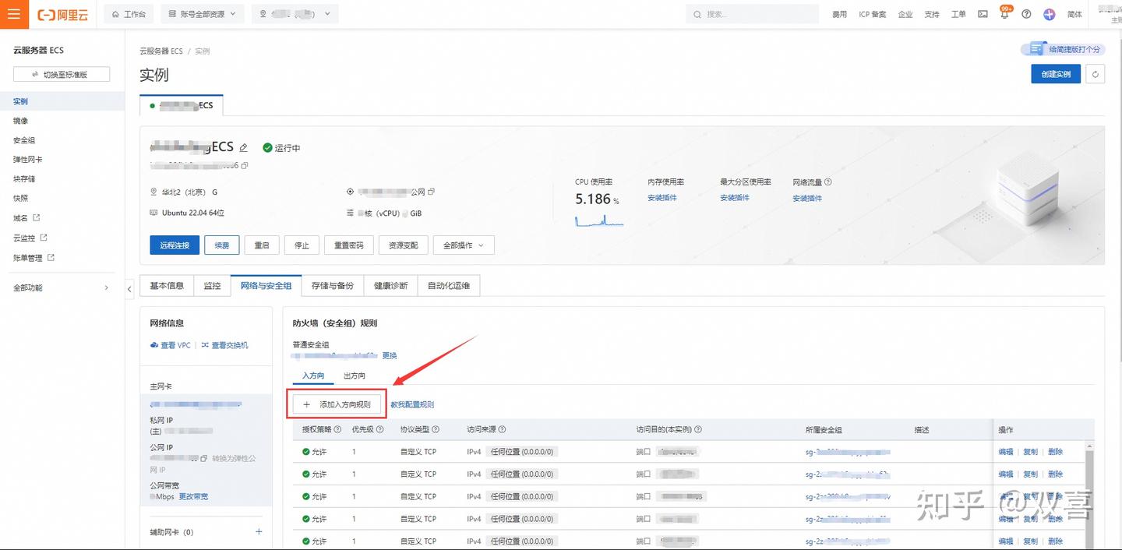The width and height of the screenshot is (1122, 550).
Task: Switch console via 切换至标准版 button
Action: [62, 74]
